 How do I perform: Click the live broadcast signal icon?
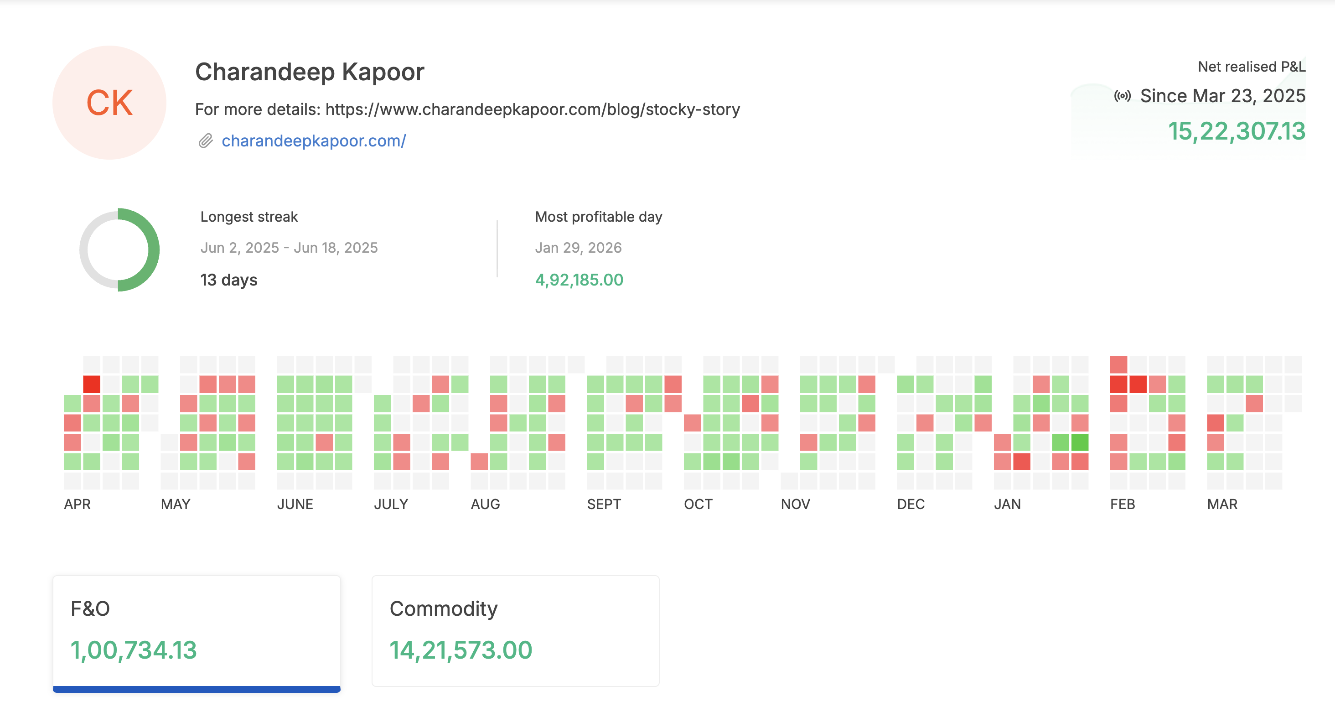tap(1122, 96)
